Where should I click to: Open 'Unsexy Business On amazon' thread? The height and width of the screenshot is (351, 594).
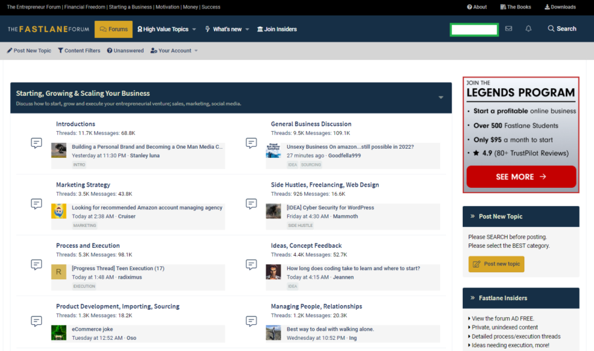(350, 147)
